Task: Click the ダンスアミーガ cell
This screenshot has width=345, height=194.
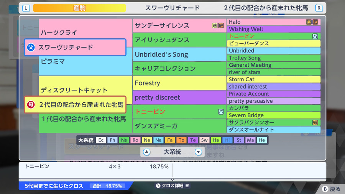Action: click(x=179, y=126)
